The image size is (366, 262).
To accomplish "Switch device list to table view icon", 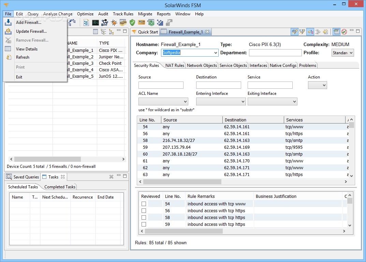I will pos(96,32).
